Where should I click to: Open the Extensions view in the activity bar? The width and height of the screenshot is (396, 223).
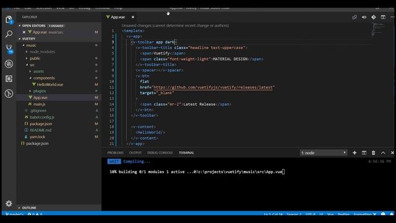[9, 79]
